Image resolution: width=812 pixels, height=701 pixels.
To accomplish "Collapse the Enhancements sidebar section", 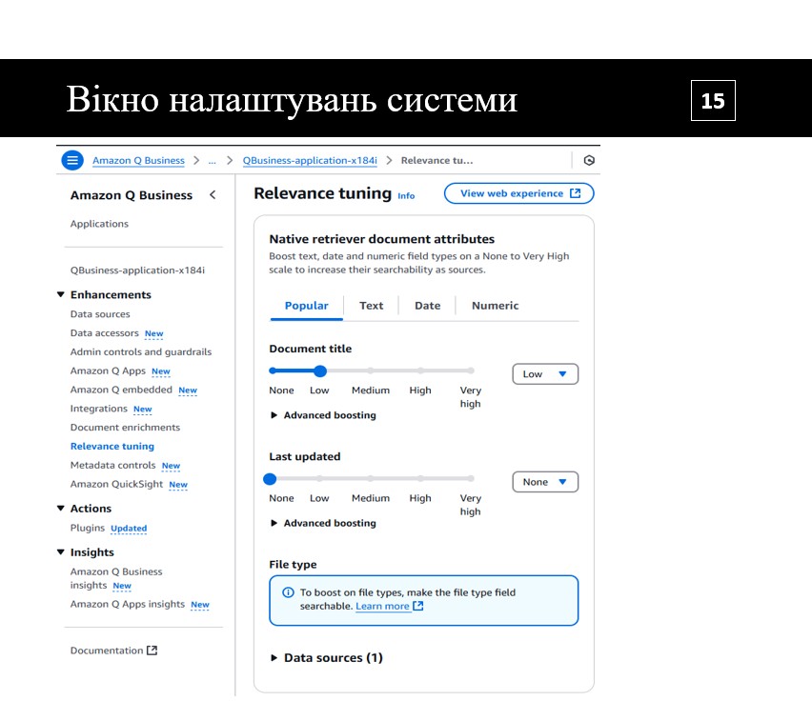I will point(61,294).
